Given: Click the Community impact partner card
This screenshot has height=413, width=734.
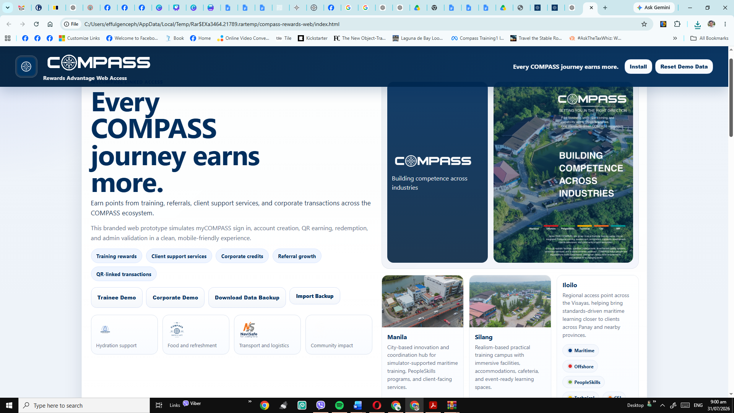Looking at the screenshot, I should [x=339, y=335].
